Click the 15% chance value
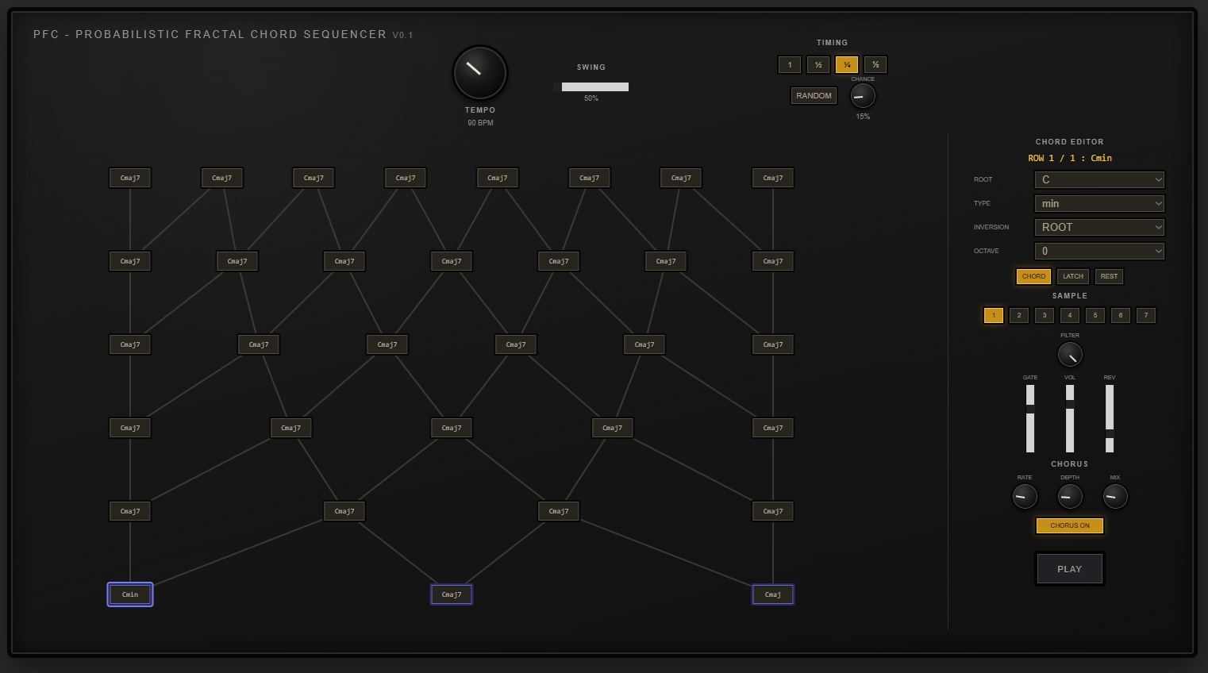The height and width of the screenshot is (673, 1208). click(863, 117)
